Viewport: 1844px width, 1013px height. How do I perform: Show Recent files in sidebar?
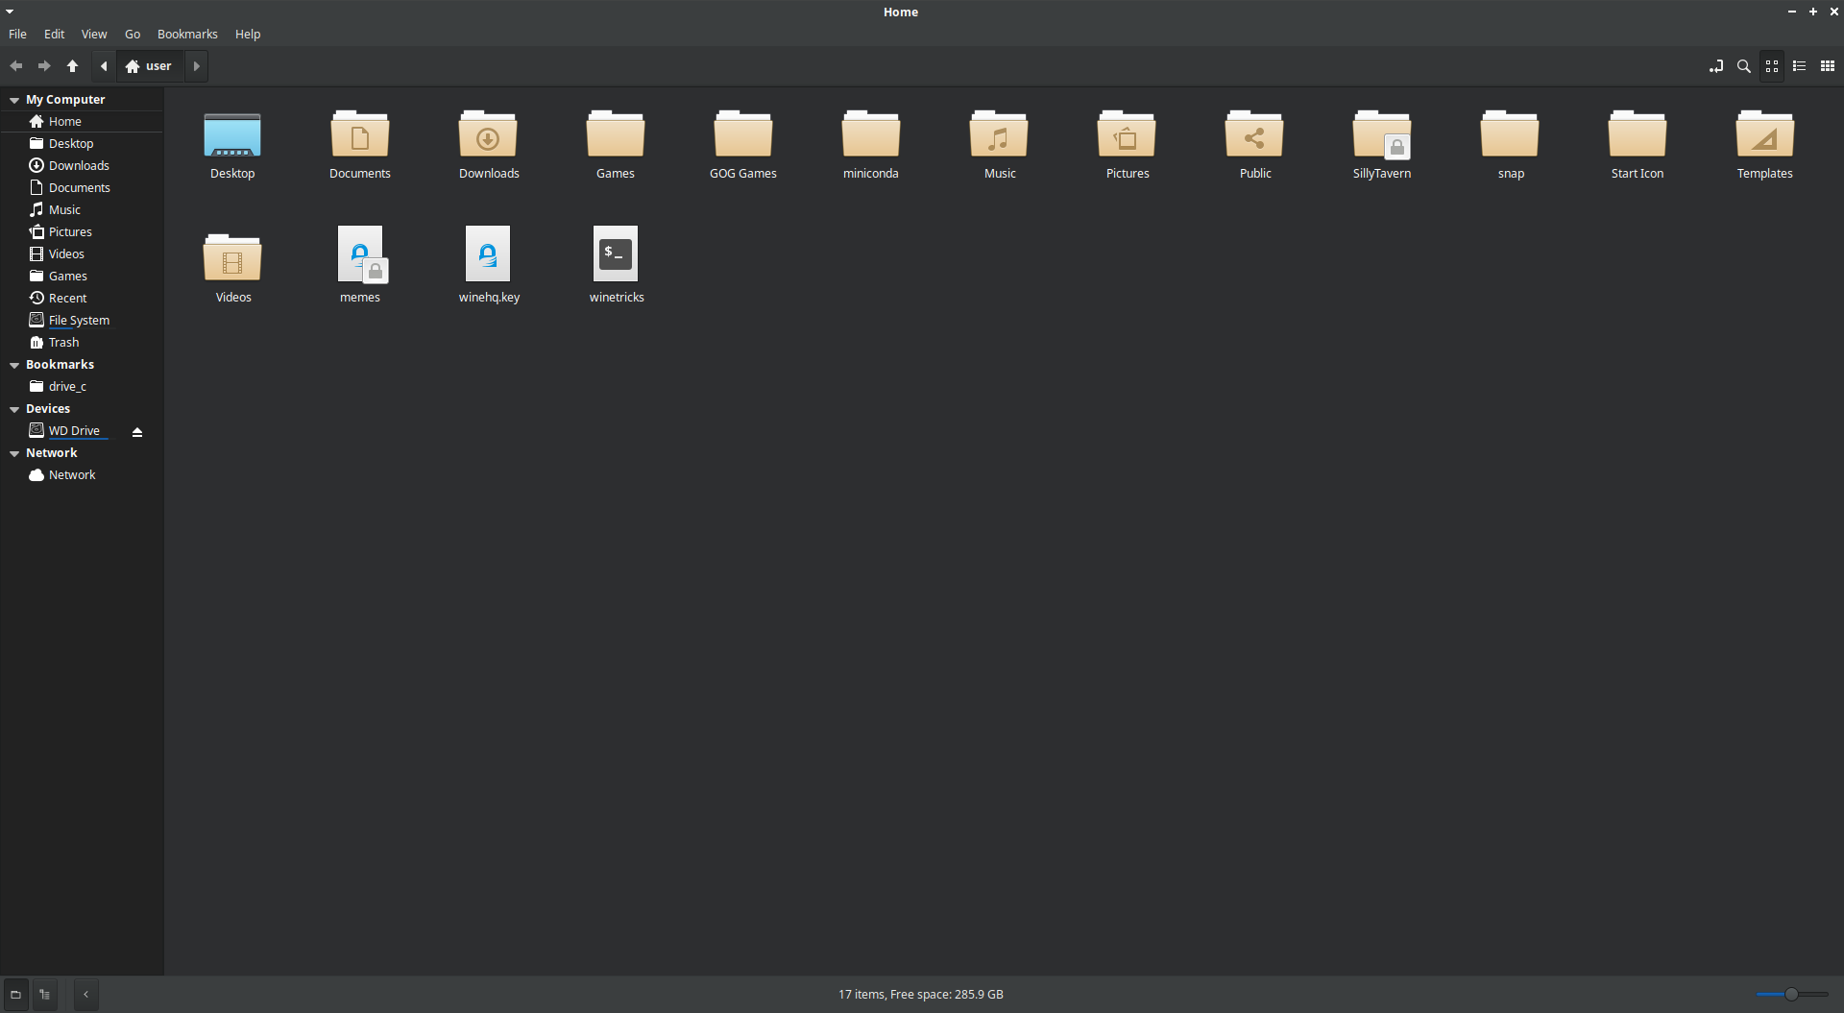click(x=82, y=299)
